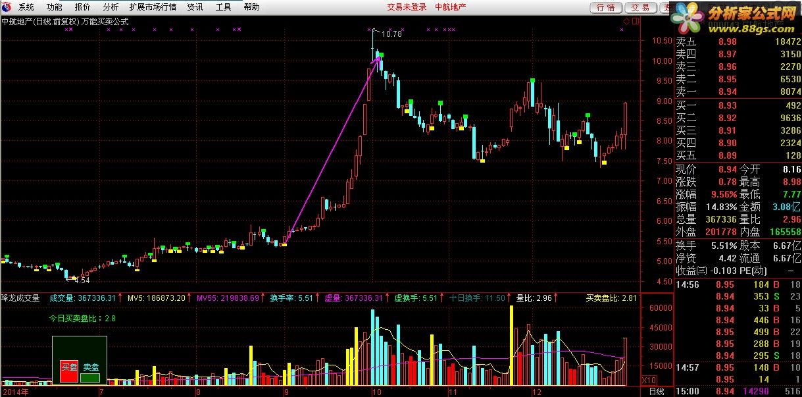Select the 日线 period tab
Screen dimensions: 802x397
click(x=657, y=391)
